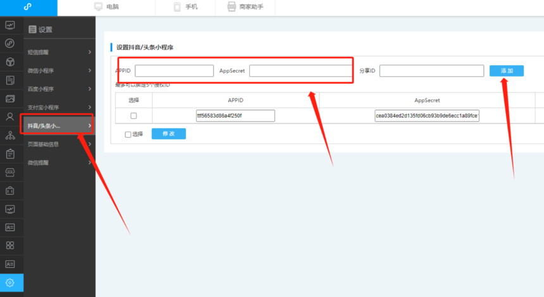Open the document note sidebar icon
This screenshot has height=297, width=544.
(x=10, y=80)
